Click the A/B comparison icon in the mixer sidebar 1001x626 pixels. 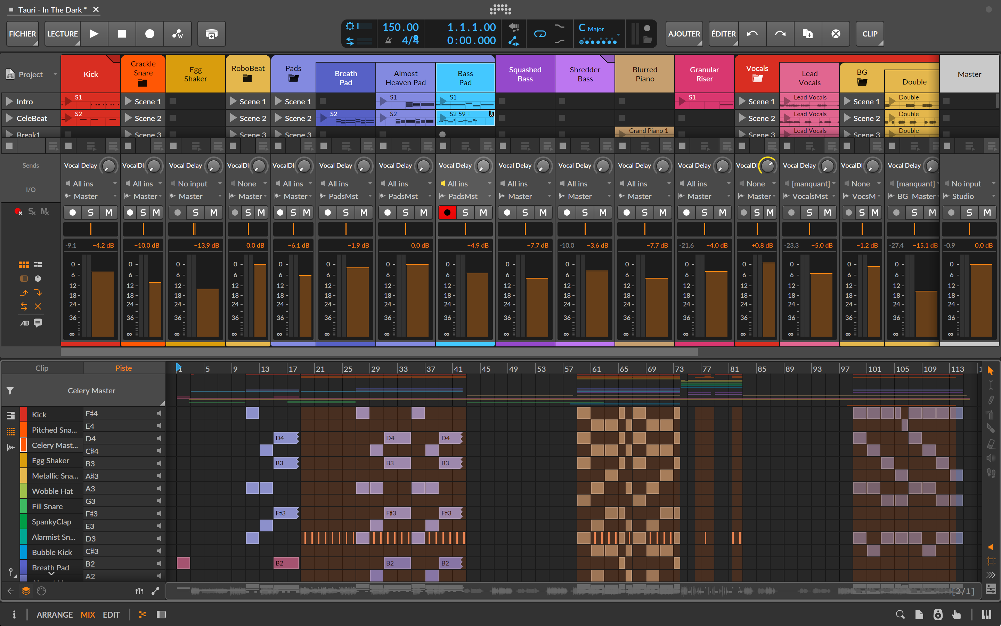pyautogui.click(x=24, y=323)
